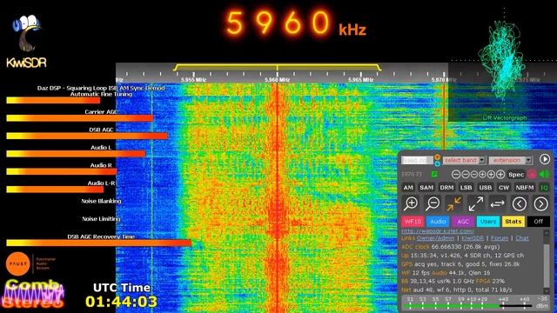Click the black Off tab
Image resolution: width=557 pixels, height=313 pixels.
[x=539, y=222]
